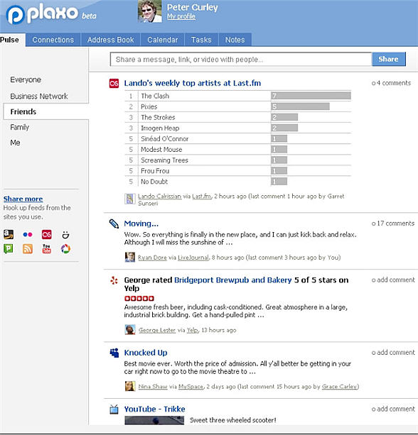Image resolution: width=418 pixels, height=435 pixels.
Task: Open the Moving... post title
Action: tap(141, 224)
